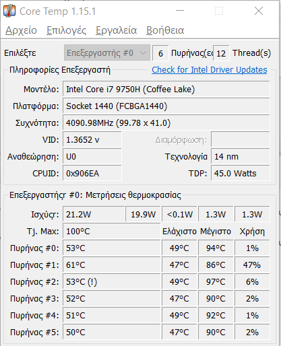281x346 pixels.
Task: Click the Ελάχιστο column header
Action: tap(179, 232)
